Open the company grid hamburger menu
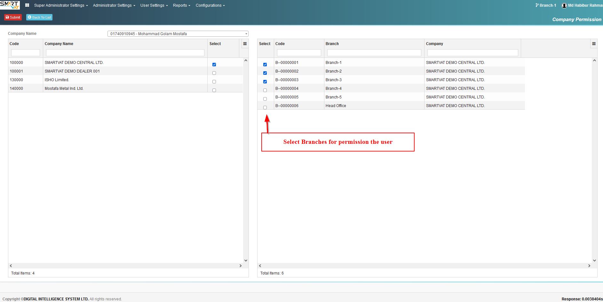The image size is (603, 302). click(x=245, y=44)
